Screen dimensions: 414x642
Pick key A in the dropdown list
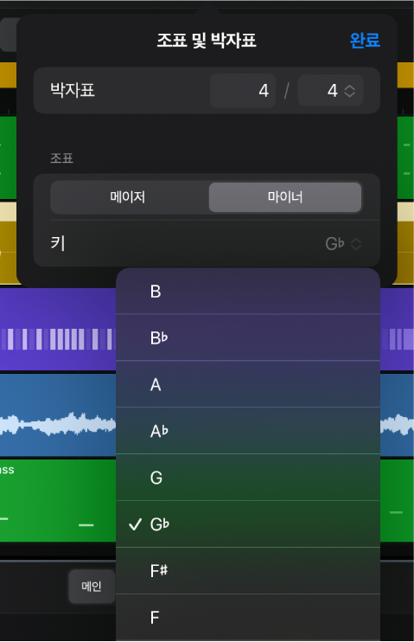click(248, 384)
